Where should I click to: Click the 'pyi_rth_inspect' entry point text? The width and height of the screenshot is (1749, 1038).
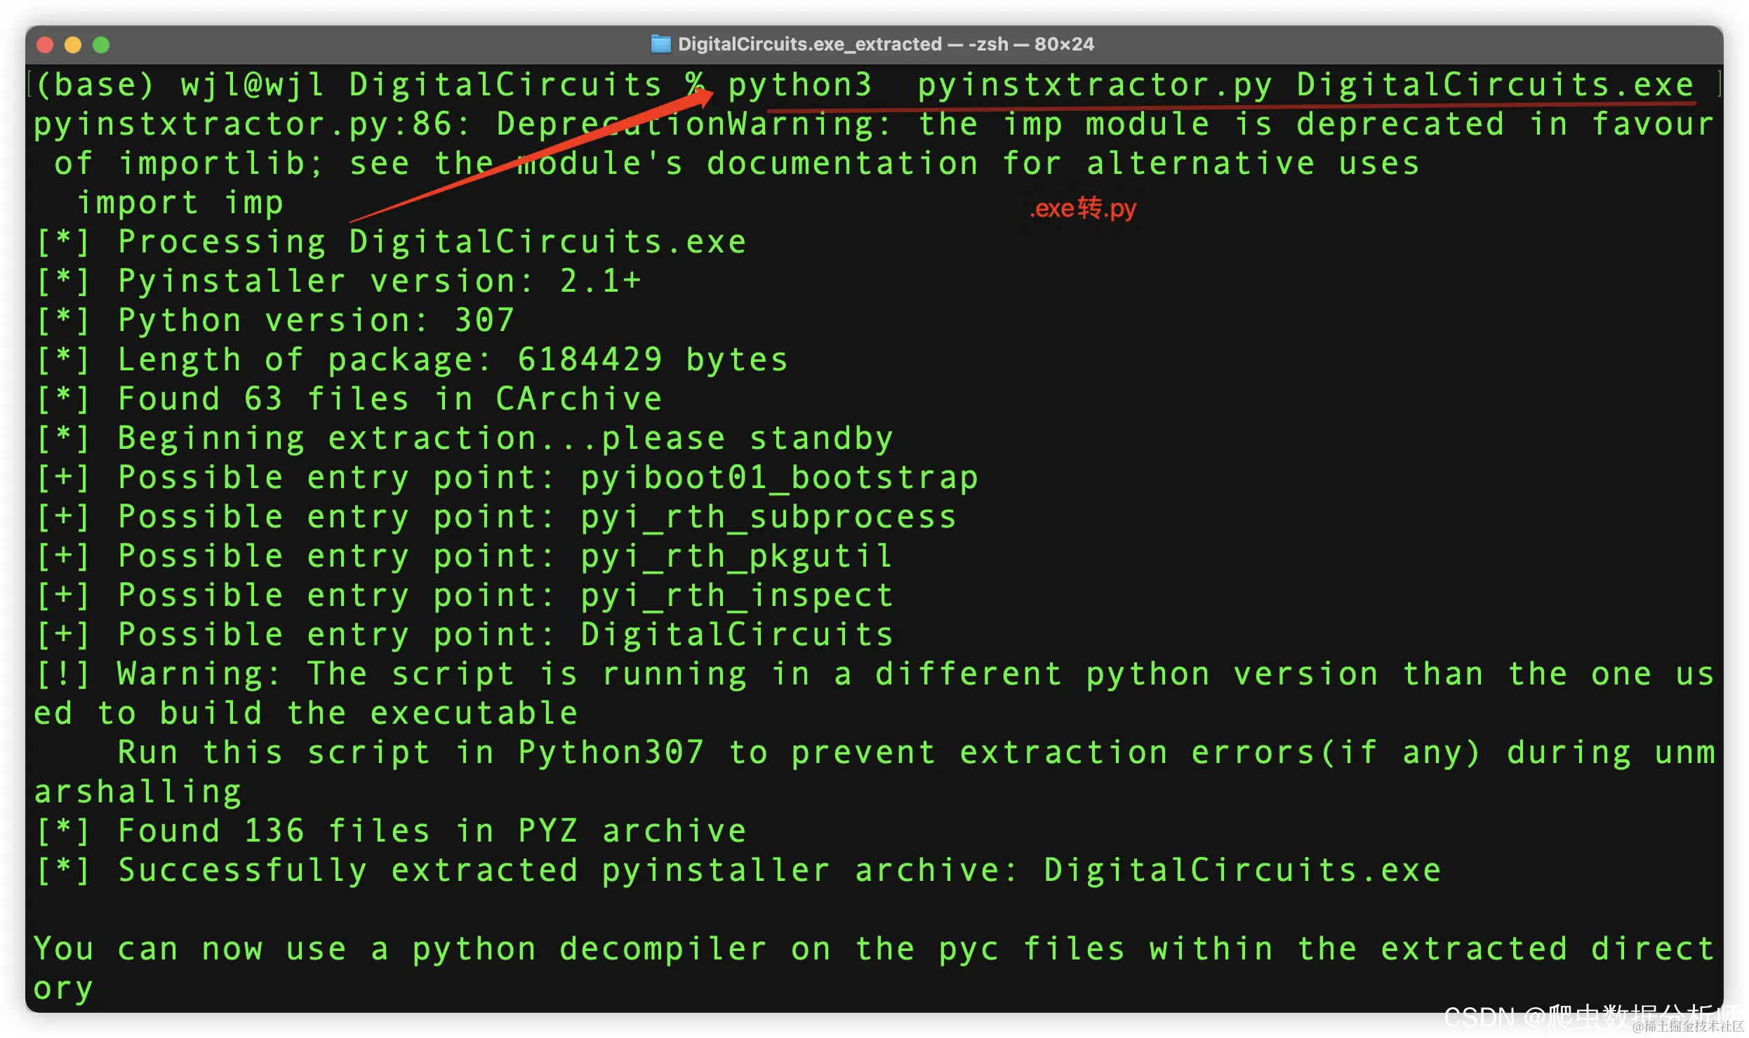(x=737, y=595)
